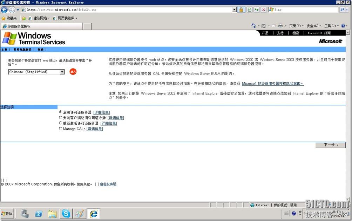Click the page scrollbar up arrow
The height and width of the screenshot is (221, 352).
click(348, 33)
